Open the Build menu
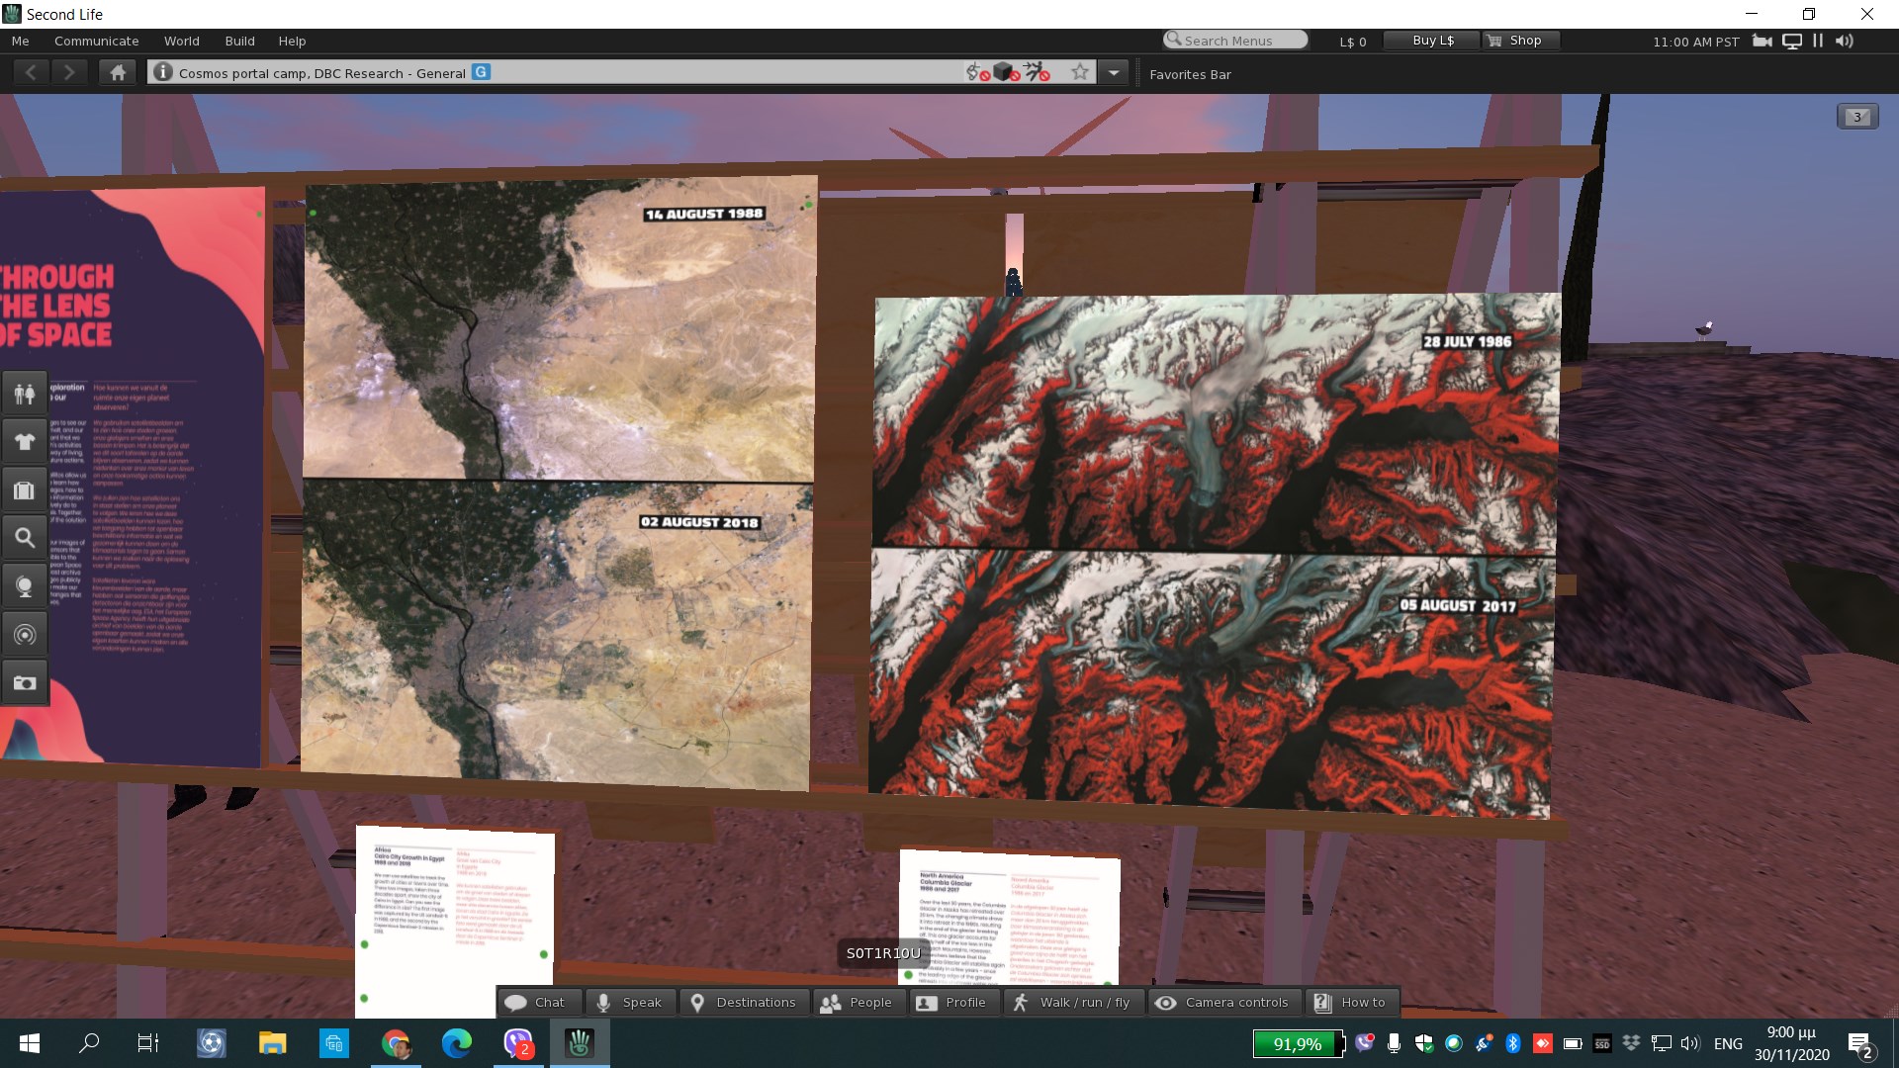Screen dimensions: 1899x1068 pyautogui.click(x=239, y=41)
